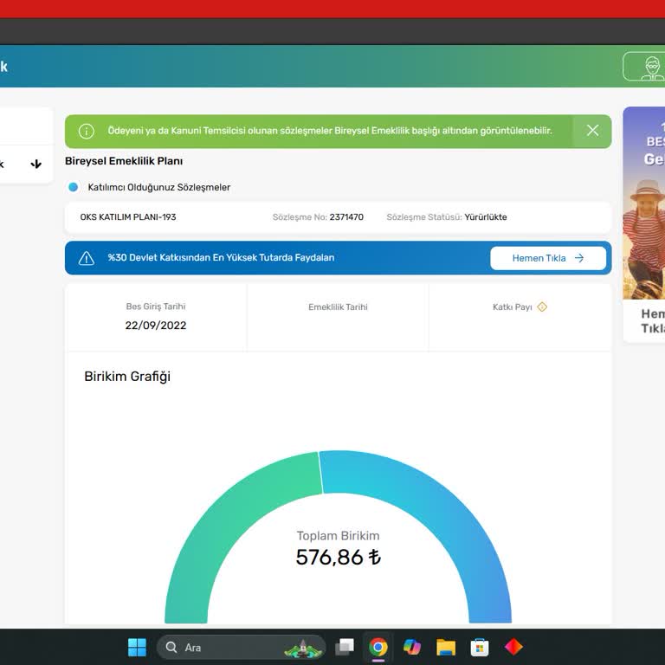Open the OKS KATILIM PLANI-193 contract row

[x=338, y=217]
